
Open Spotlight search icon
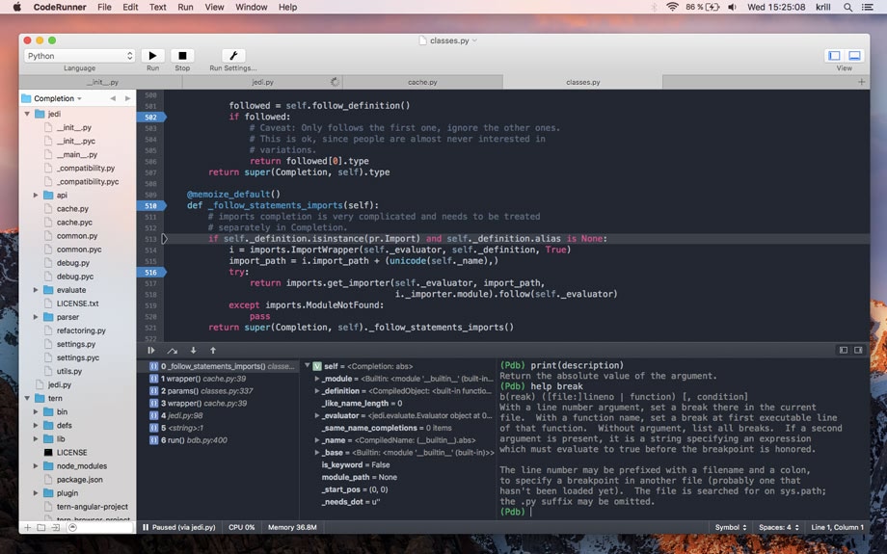click(848, 7)
